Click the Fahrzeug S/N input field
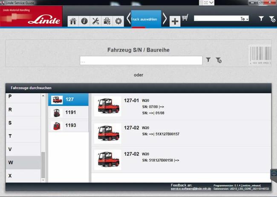 [x=141, y=60]
